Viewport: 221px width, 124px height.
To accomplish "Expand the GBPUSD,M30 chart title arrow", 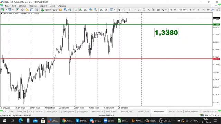I will click(x=1, y=14).
